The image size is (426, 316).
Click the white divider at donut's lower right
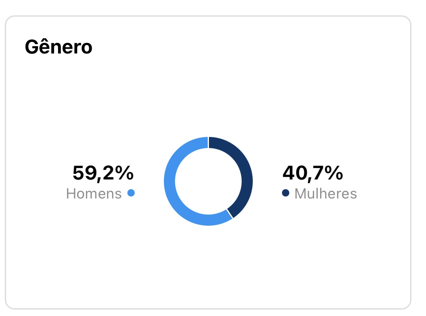229,214
